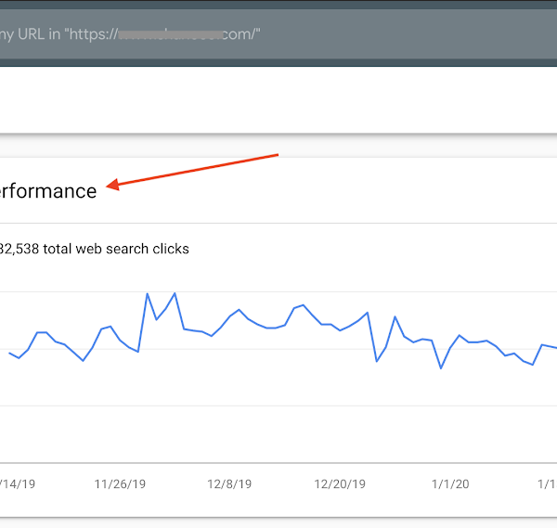Click the 12/8/19 date label
This screenshot has width=557, height=528.
(229, 483)
